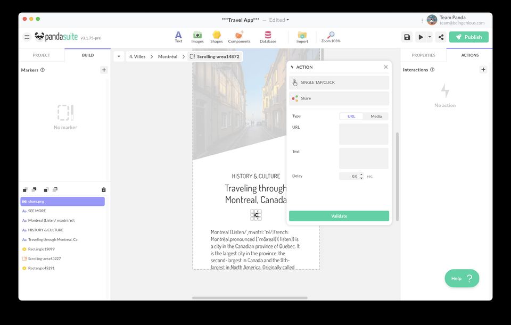Click the Validate button
This screenshot has height=325, width=511.
point(339,216)
